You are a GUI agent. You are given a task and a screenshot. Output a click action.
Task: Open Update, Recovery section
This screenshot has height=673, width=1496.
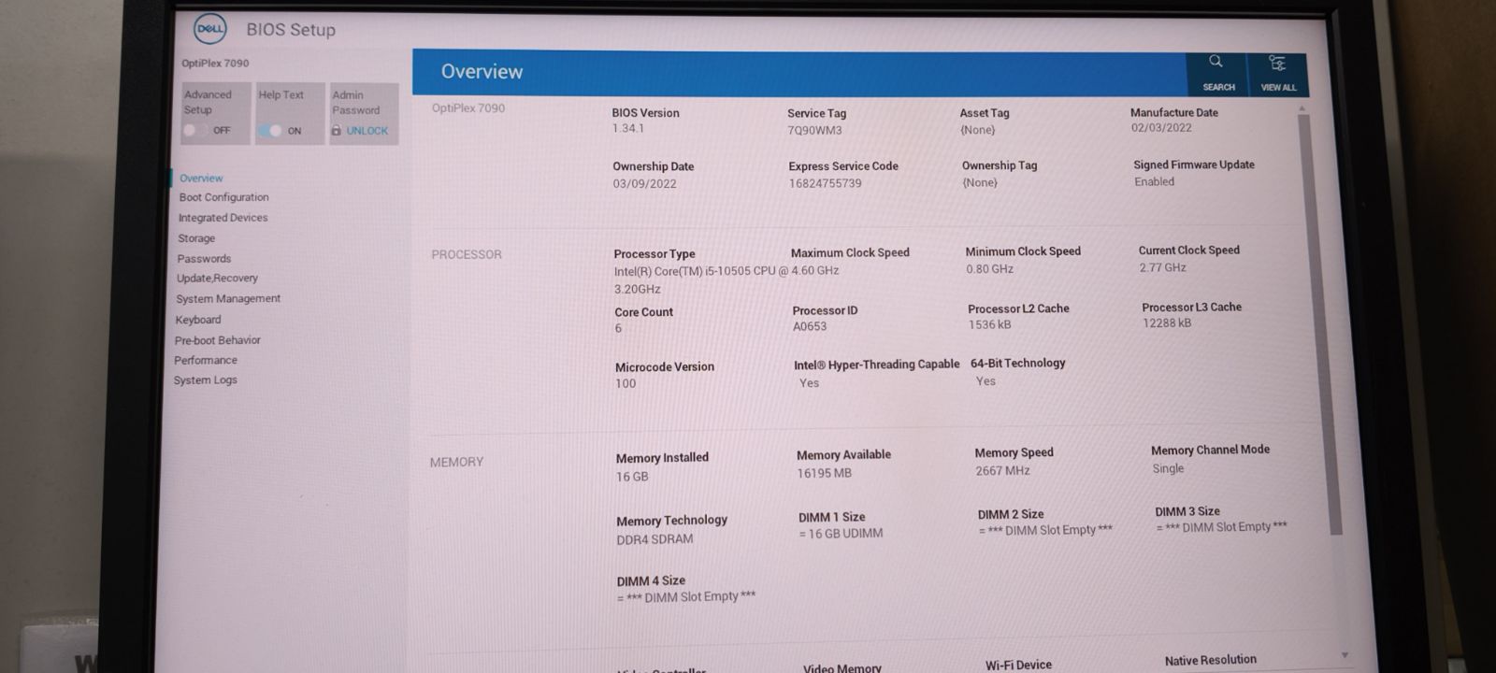(x=217, y=279)
